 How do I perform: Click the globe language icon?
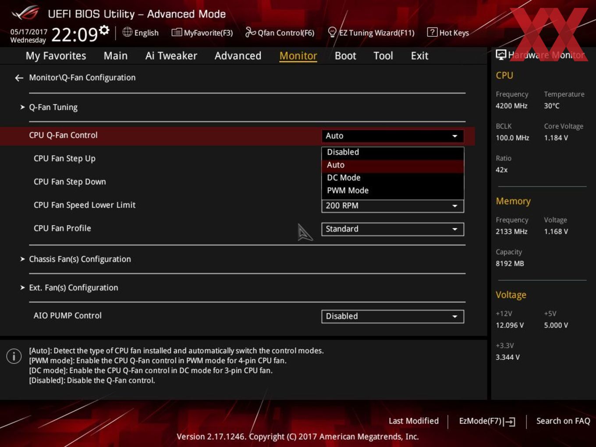click(127, 32)
